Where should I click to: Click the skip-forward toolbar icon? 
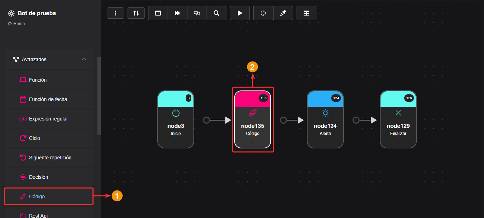click(x=178, y=13)
